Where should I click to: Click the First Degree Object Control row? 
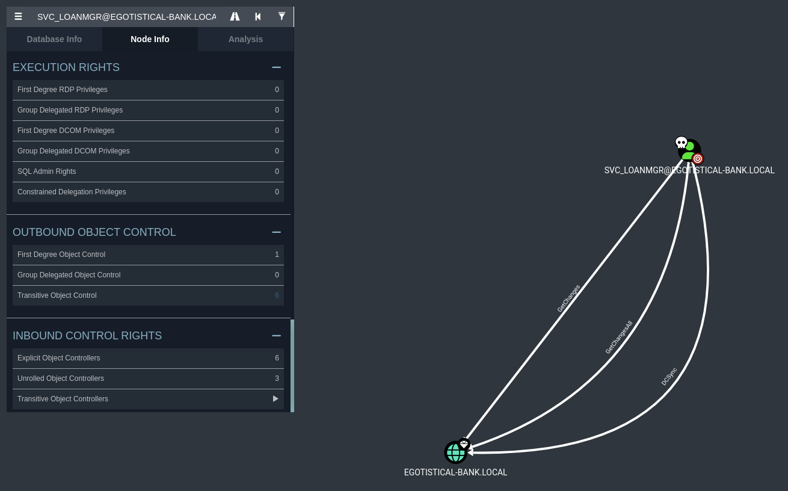[x=148, y=255]
